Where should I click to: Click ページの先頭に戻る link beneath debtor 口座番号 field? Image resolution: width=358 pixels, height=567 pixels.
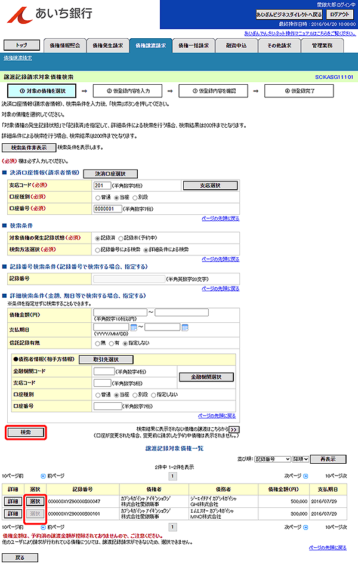coord(217,416)
